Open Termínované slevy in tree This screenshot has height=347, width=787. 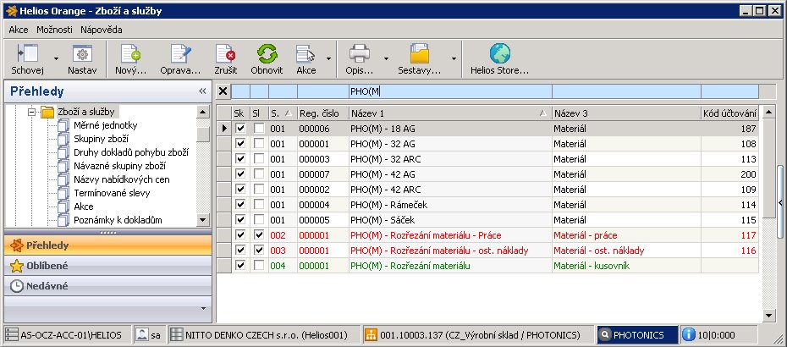(x=112, y=193)
